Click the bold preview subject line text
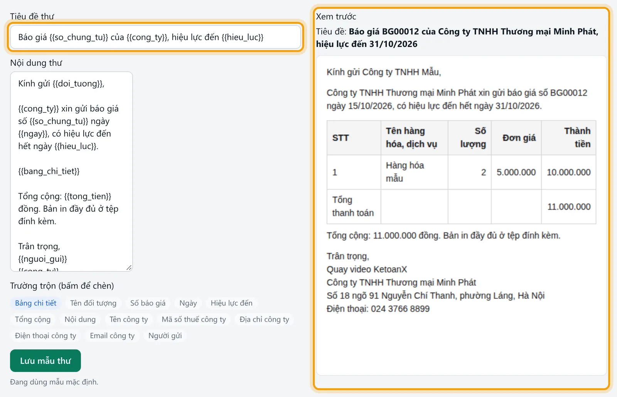This screenshot has width=617, height=397. 457,38
